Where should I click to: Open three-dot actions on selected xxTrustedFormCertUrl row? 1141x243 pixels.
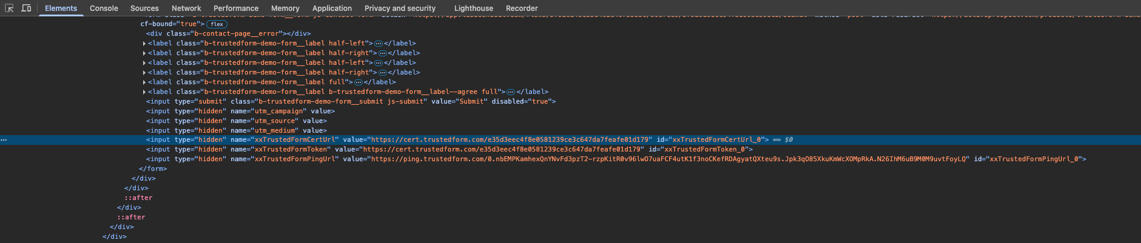click(4, 139)
